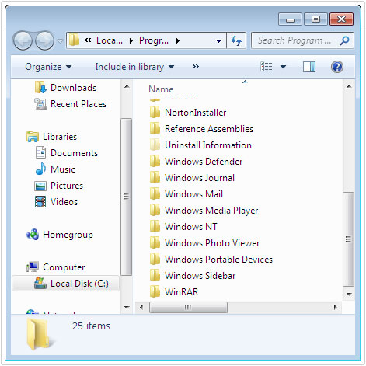Minimize the Explorer window
Screen dimensions: 366x366
290,19
